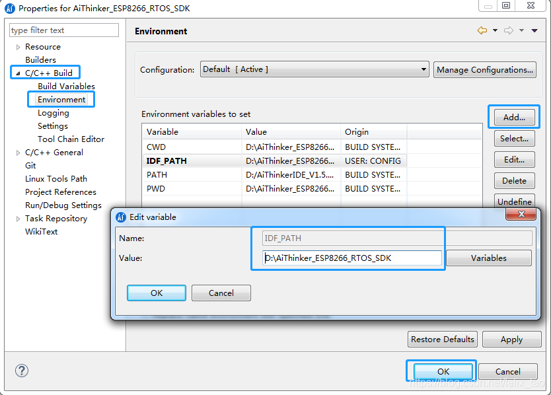
Task: Click the Origin column header
Action: point(374,132)
